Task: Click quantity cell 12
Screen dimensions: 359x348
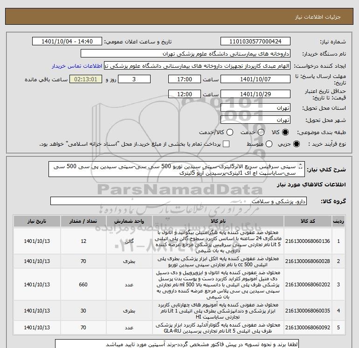Action: [x=83, y=241]
